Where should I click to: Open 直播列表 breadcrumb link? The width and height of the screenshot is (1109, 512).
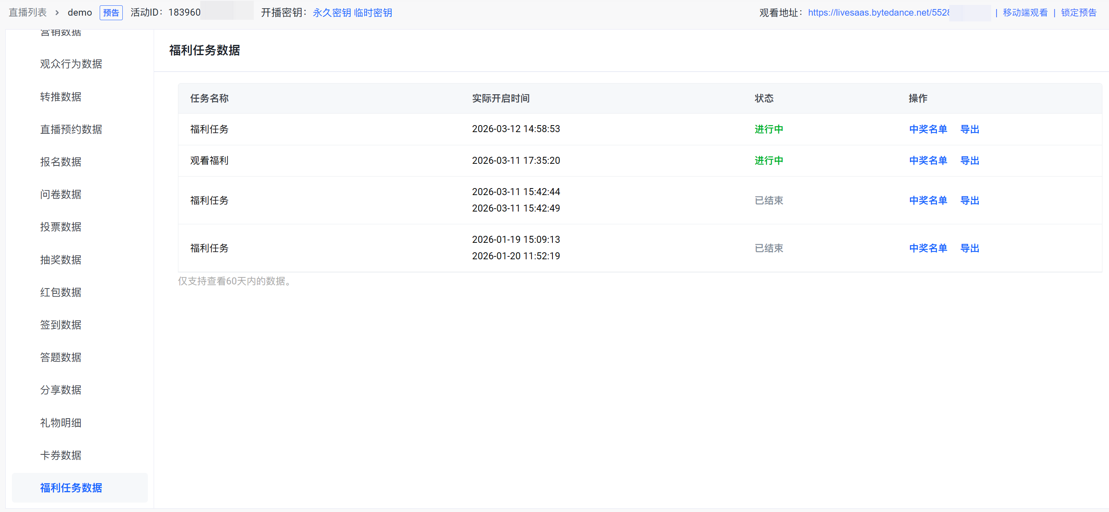click(x=28, y=12)
